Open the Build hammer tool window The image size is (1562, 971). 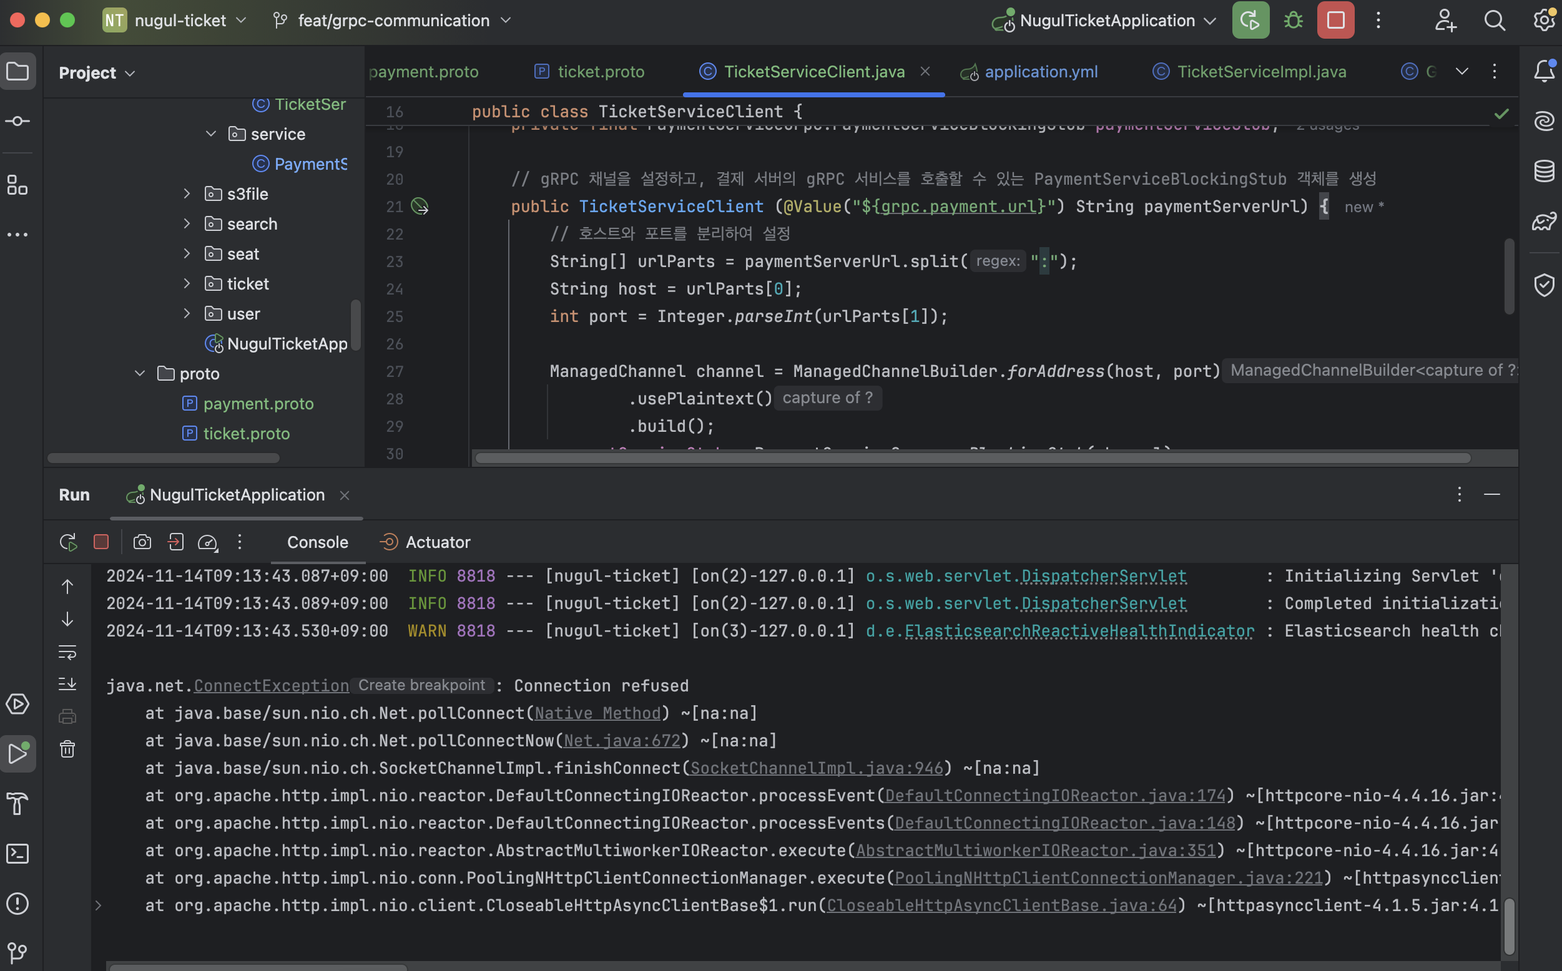[x=17, y=803]
